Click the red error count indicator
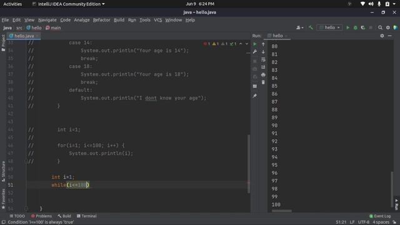The height and width of the screenshot is (225, 400). (207, 44)
